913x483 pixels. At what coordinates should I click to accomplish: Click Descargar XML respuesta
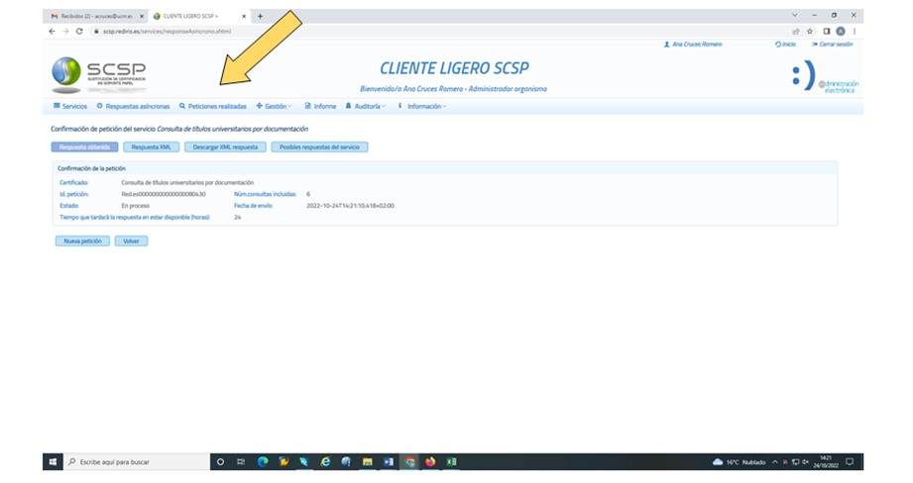[x=225, y=147]
